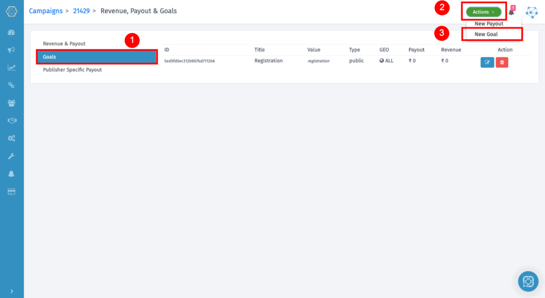Choose New Goal from Actions menu

point(486,34)
